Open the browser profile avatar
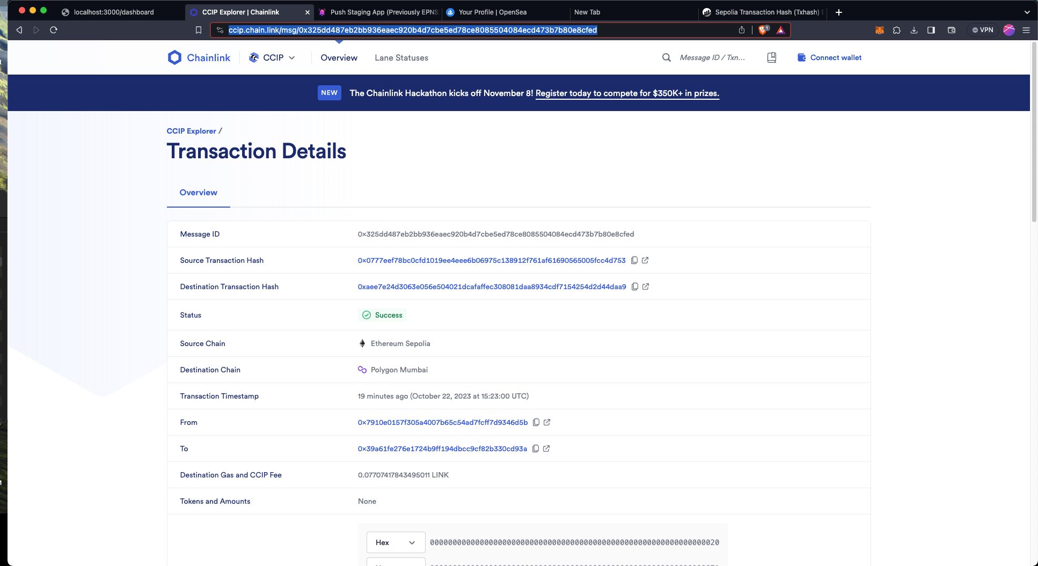Screen dimensions: 1038x566 pyautogui.click(x=1009, y=30)
